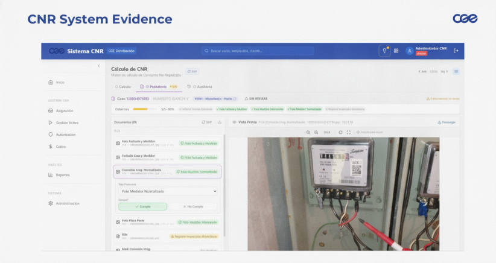Click the SAP button in Documentos header
496x263 pixels.
(207, 122)
